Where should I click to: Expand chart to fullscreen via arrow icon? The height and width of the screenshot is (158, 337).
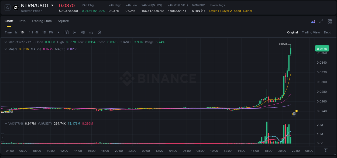coord(321,21)
